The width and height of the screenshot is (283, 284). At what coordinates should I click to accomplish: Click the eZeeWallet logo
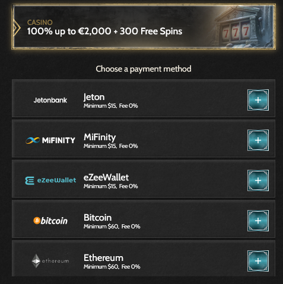(50, 180)
